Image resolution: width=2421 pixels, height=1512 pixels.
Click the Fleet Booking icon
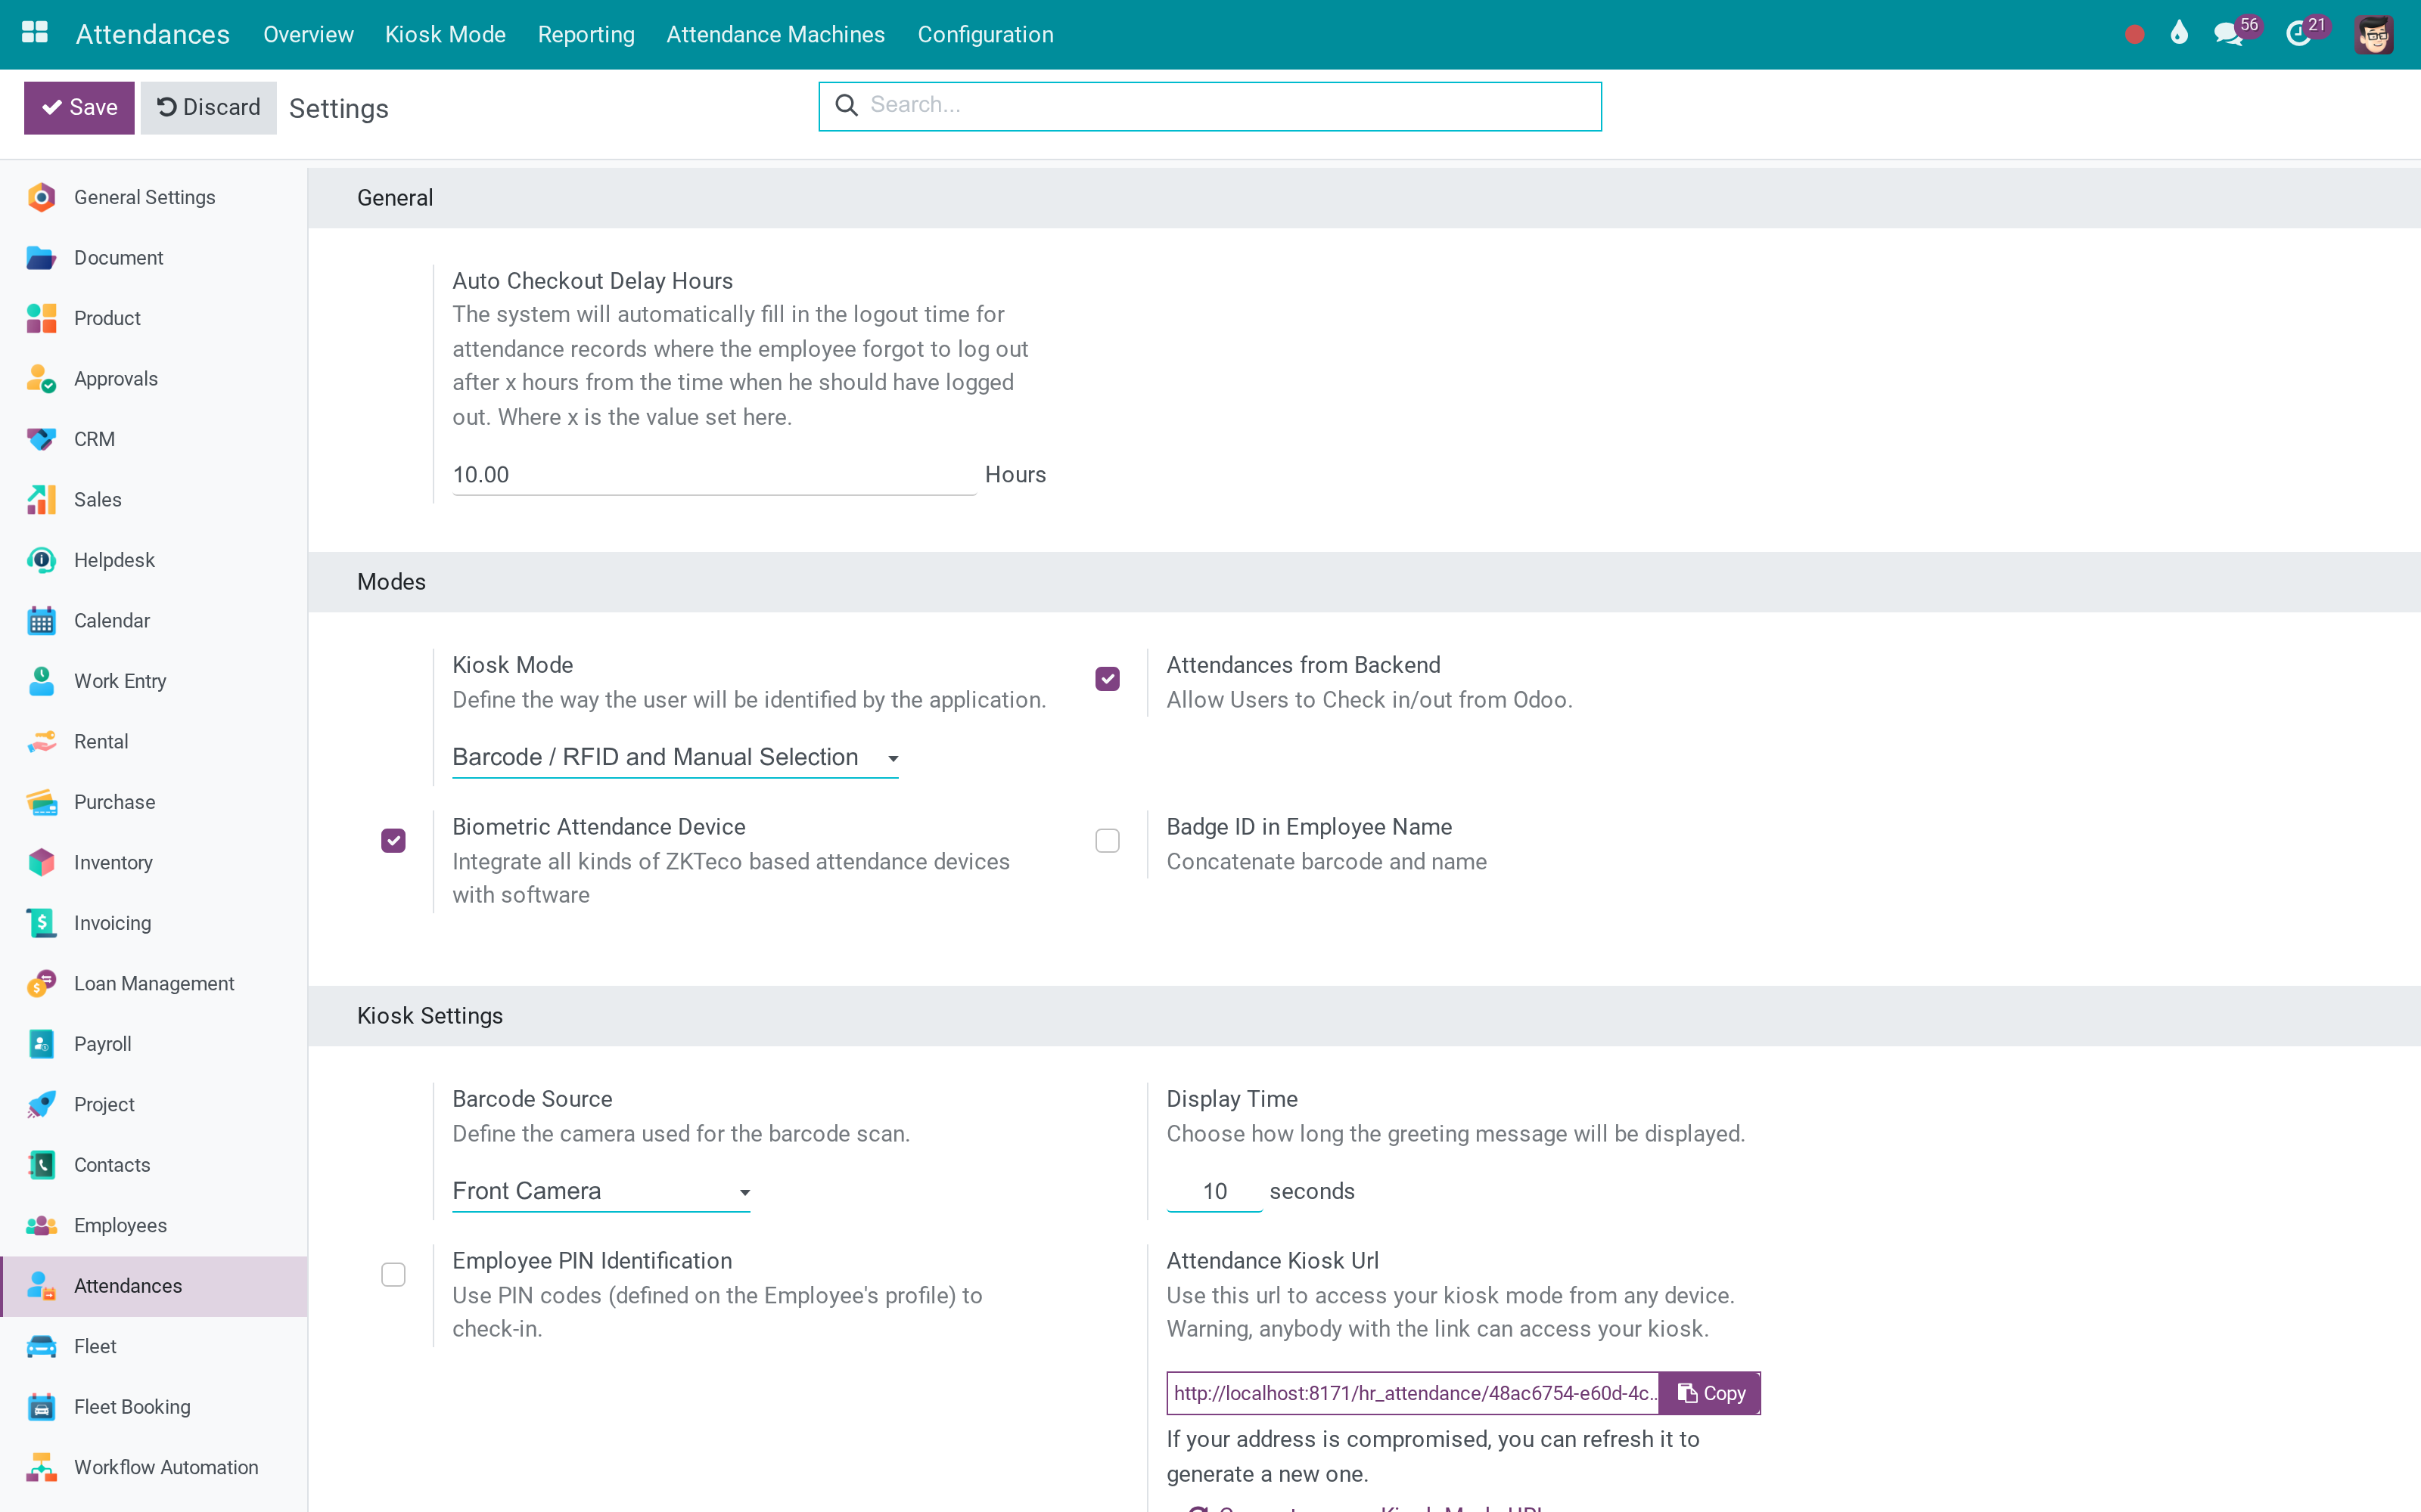[41, 1407]
